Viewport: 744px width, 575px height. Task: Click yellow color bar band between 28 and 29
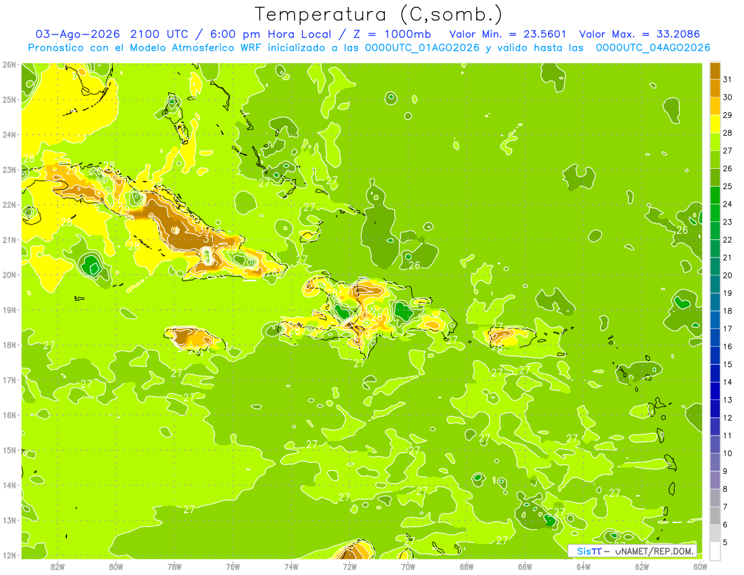click(x=715, y=123)
